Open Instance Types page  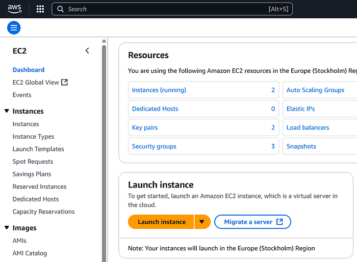click(33, 137)
